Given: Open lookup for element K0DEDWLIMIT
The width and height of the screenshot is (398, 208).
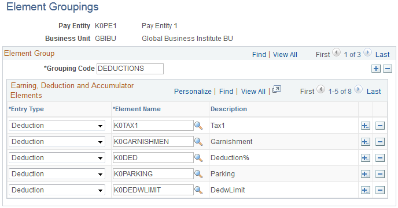Looking at the screenshot, I should click(198, 190).
